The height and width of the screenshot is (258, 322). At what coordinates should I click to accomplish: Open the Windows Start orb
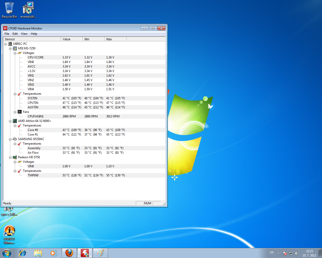[x=7, y=253]
